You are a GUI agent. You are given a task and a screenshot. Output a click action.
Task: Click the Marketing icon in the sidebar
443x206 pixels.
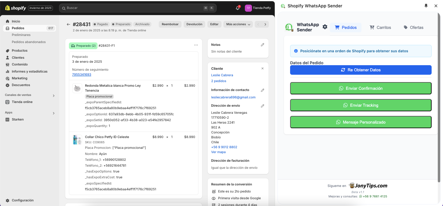point(7,78)
